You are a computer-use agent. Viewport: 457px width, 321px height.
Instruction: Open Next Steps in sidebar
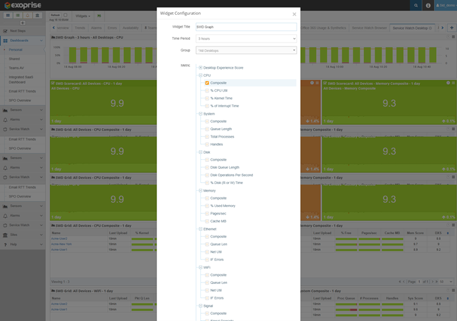point(18,31)
